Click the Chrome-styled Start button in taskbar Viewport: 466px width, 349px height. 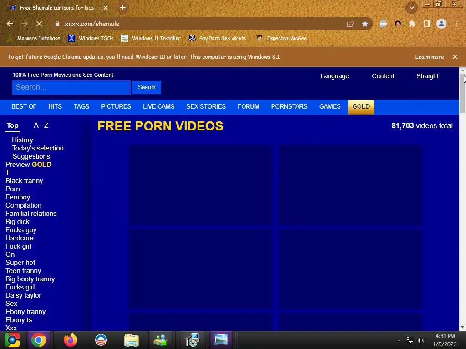point(12,340)
